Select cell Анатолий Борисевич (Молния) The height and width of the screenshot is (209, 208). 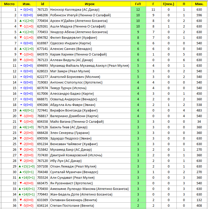coord(90,77)
